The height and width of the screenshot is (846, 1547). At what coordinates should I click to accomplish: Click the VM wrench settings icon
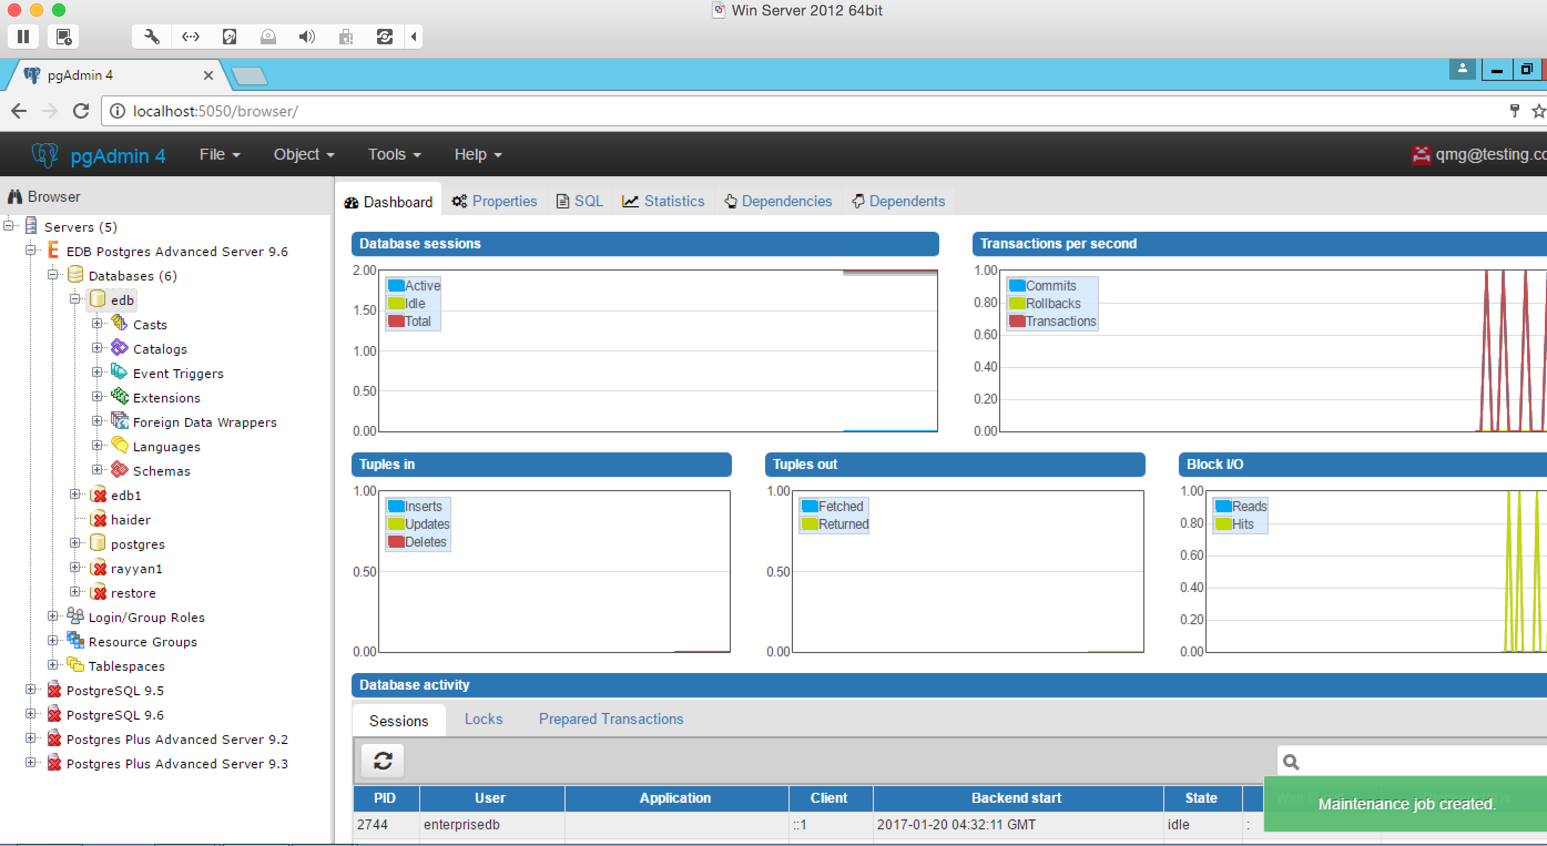coord(151,37)
